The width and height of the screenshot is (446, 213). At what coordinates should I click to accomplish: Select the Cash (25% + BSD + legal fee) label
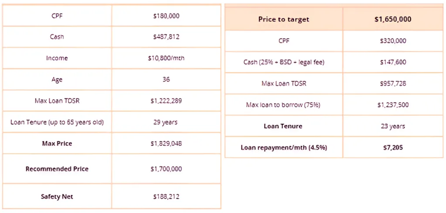point(284,62)
